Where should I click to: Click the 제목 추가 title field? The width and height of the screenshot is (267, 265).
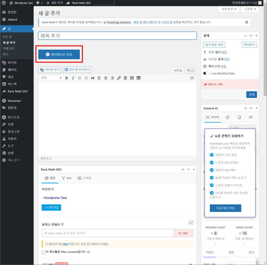click(117, 36)
